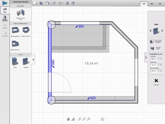Select the Bloc low wall item
Image resolution: width=165 pixels, height=124 pixels.
pyautogui.click(x=15, y=63)
